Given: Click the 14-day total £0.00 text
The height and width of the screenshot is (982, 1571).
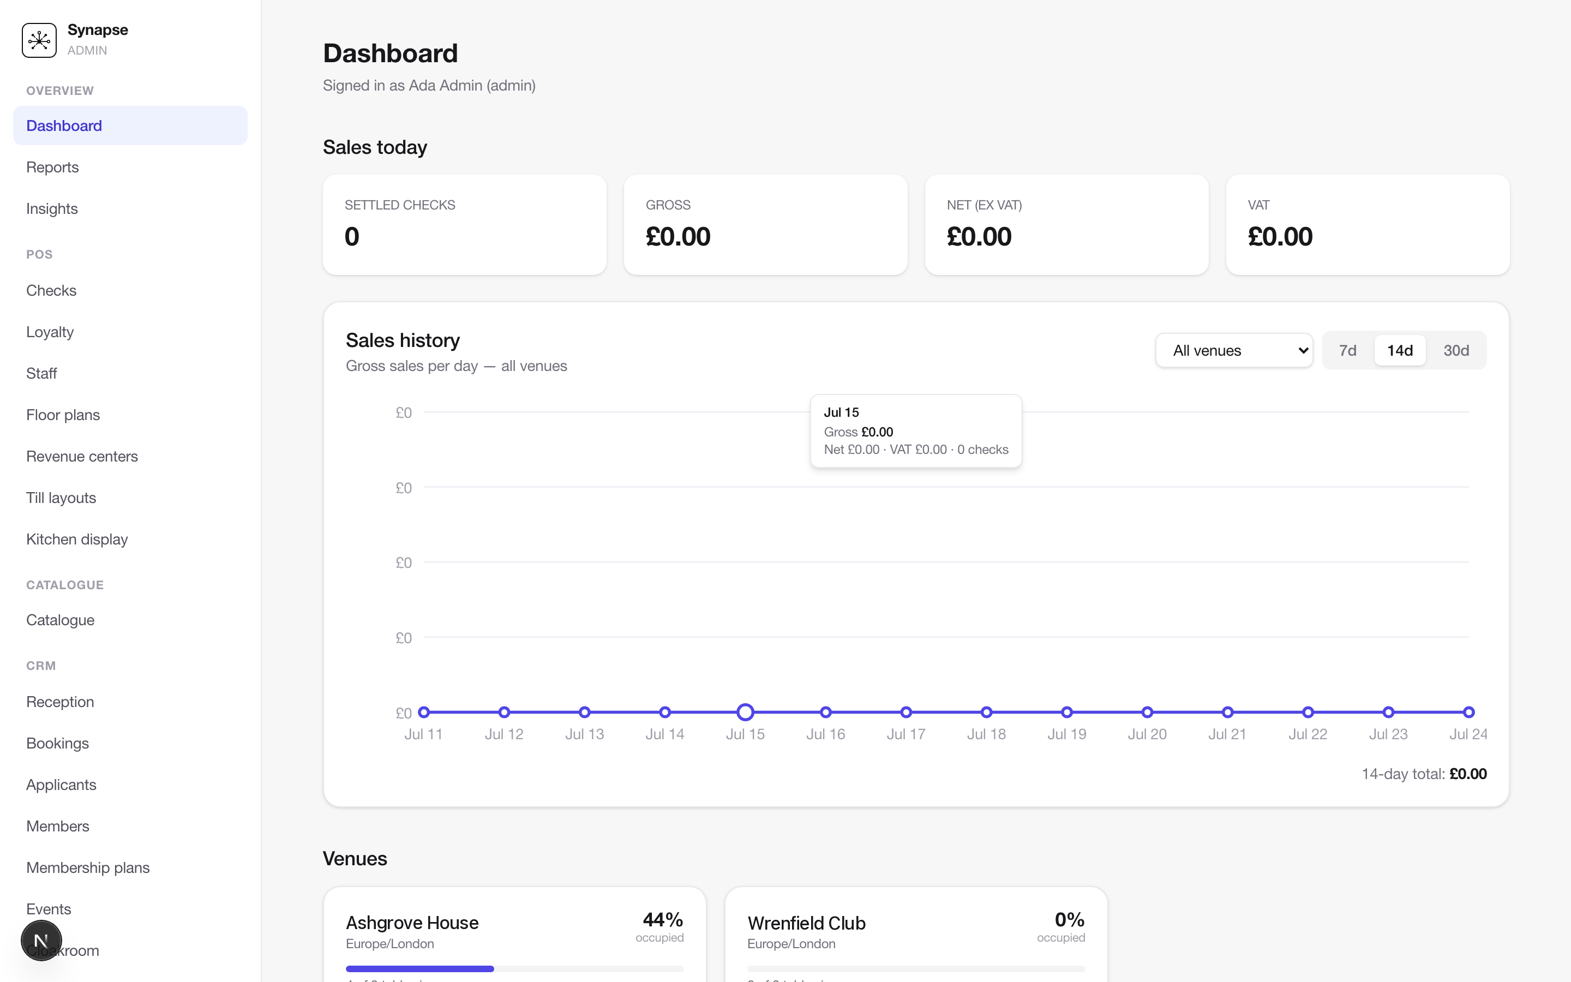Looking at the screenshot, I should pyautogui.click(x=1424, y=774).
